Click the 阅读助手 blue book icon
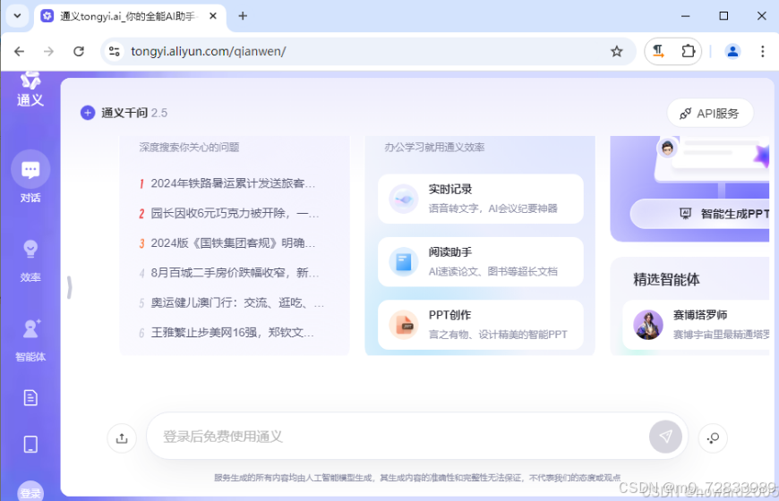The image size is (779, 501). click(404, 261)
